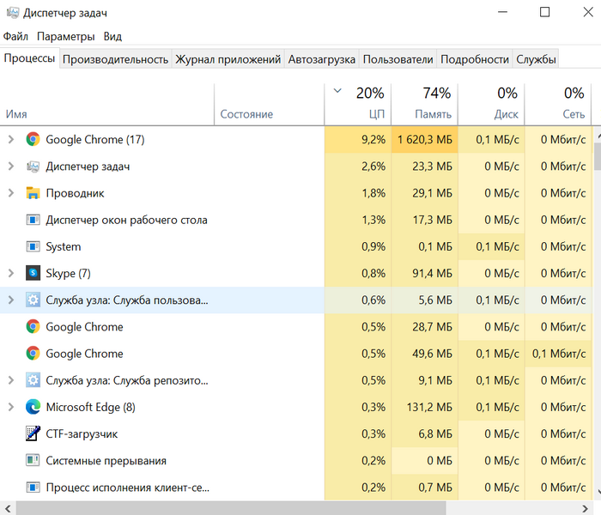Expand the Skype (7) process group
Image resolution: width=601 pixels, height=515 pixels.
(x=10, y=273)
